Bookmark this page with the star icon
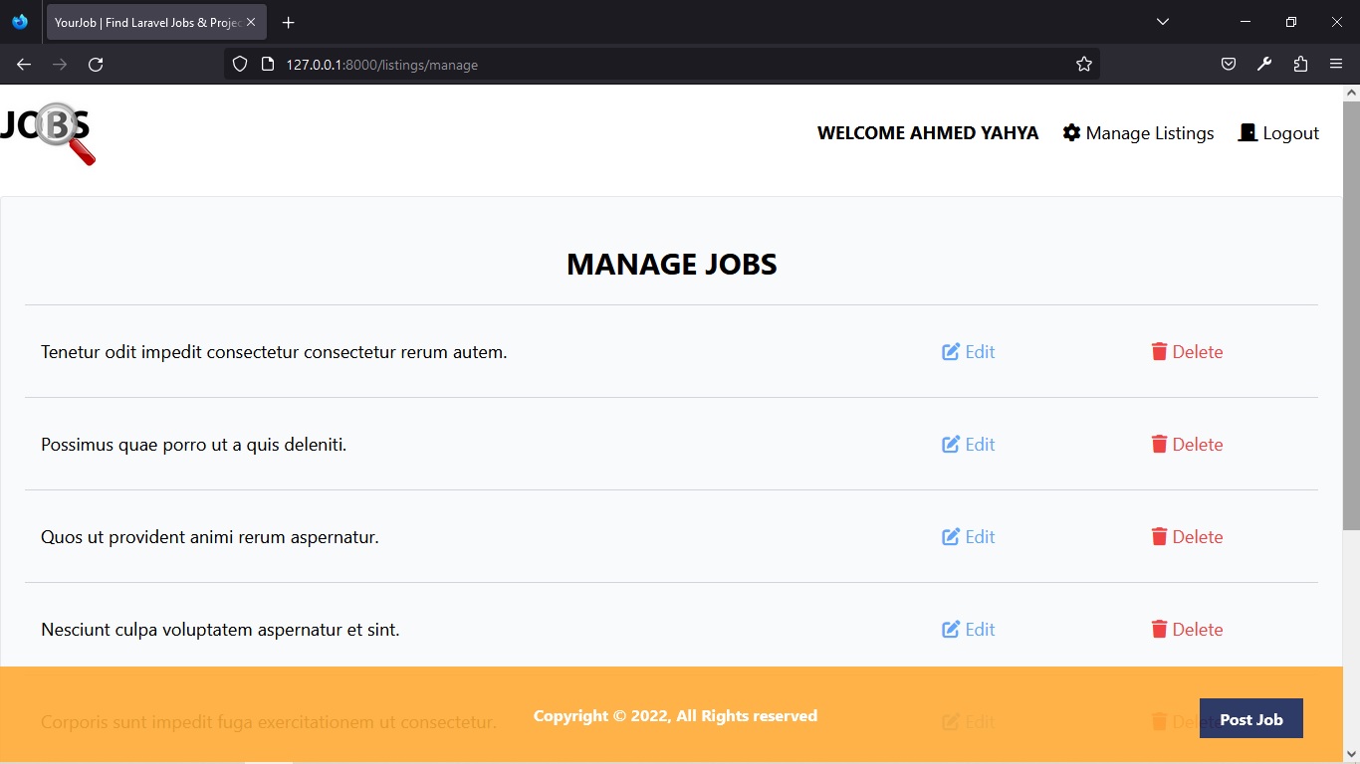 (1084, 65)
